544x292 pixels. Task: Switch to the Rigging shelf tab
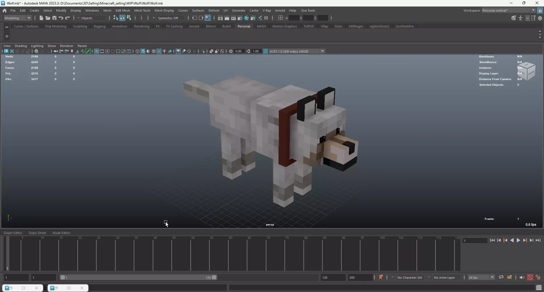(99, 26)
